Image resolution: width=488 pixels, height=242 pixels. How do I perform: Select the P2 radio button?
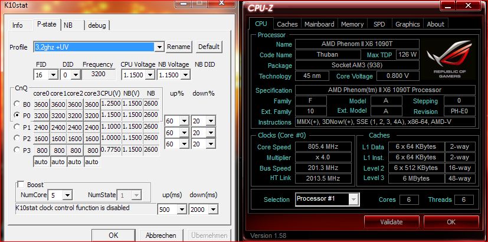pyautogui.click(x=17, y=138)
